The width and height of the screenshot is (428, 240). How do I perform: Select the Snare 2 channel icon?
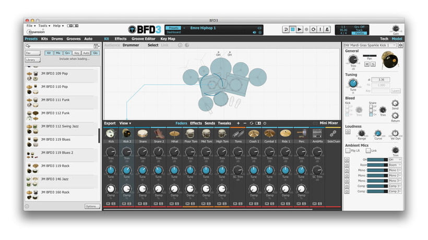[x=158, y=134]
